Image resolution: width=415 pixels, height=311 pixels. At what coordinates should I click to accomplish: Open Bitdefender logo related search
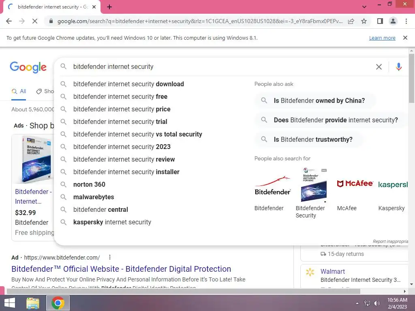point(273,185)
